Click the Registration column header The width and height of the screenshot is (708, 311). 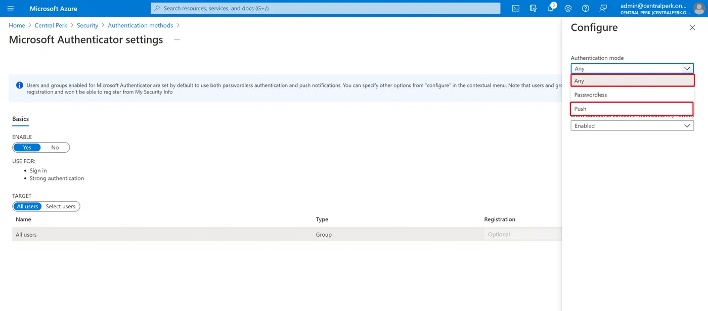click(x=500, y=219)
